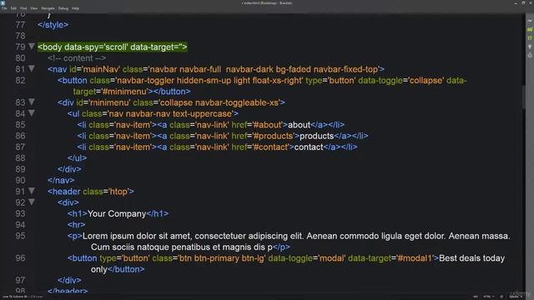Viewport: 534px width, 300px height.
Task: Click the highlighted body tag on line 79
Action: tap(113, 47)
